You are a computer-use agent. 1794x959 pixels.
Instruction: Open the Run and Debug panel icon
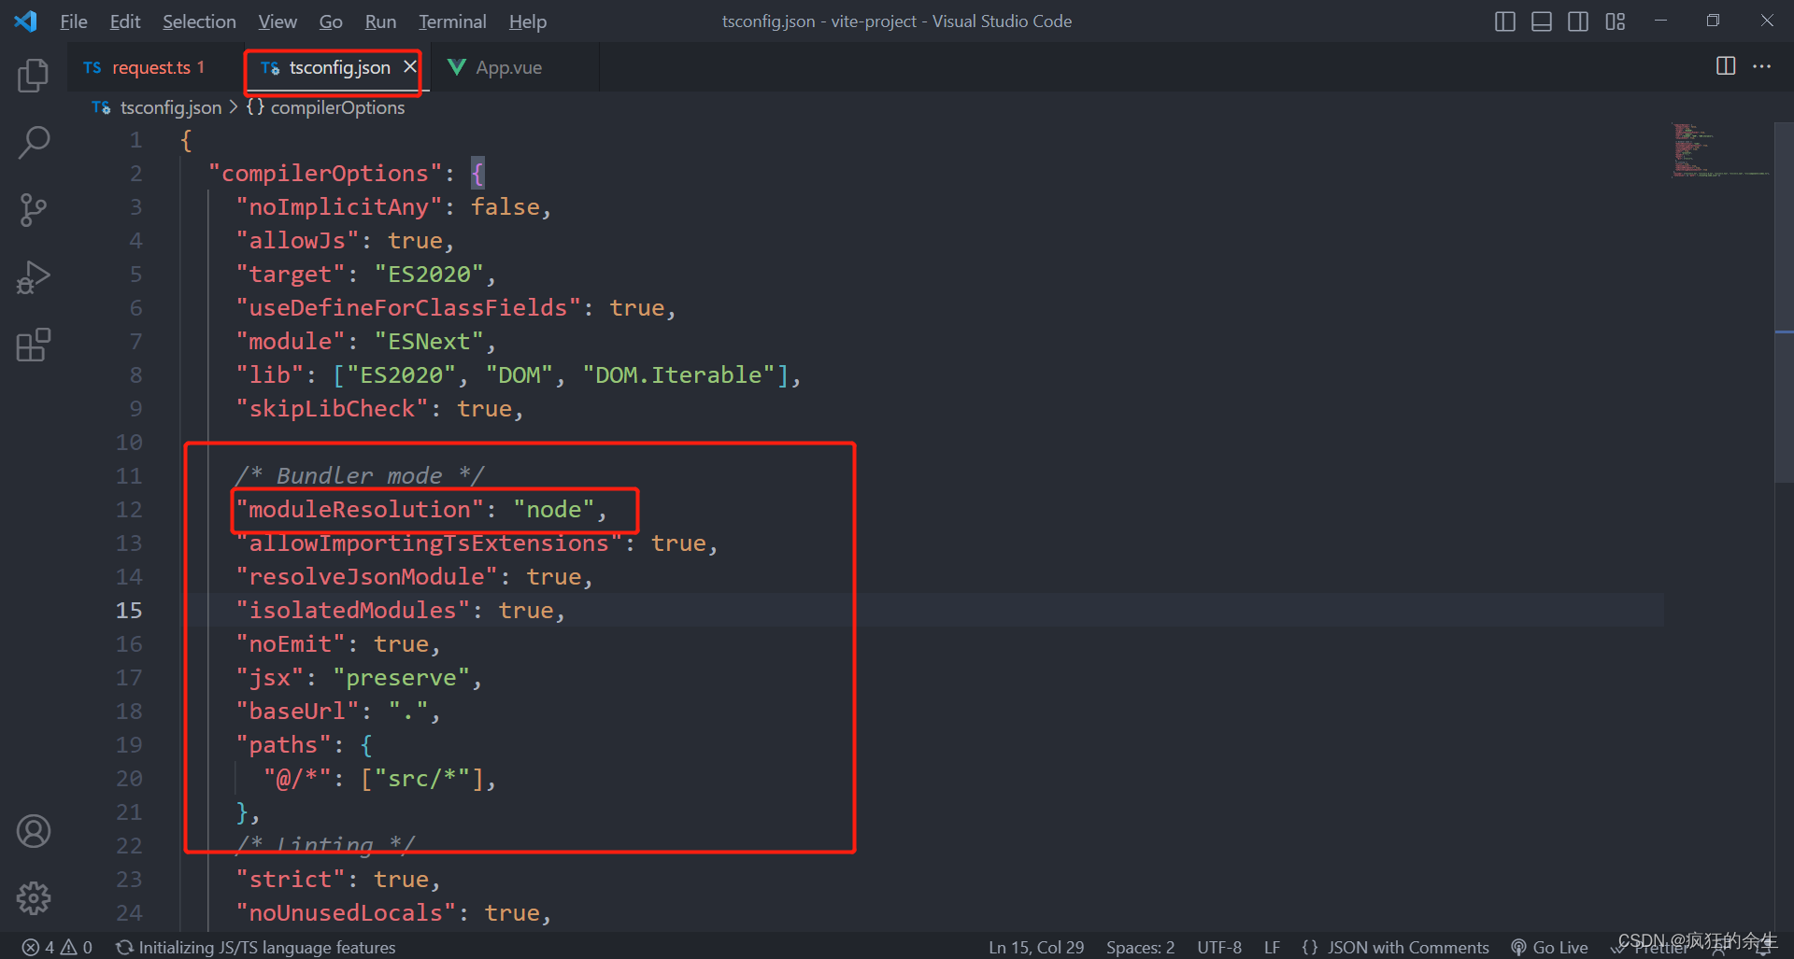tap(33, 276)
